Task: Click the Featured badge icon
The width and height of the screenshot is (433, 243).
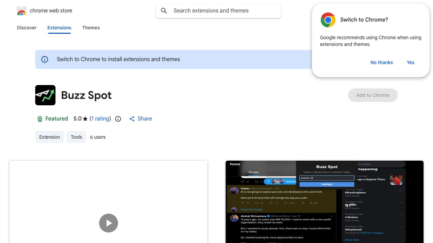Action: pyautogui.click(x=40, y=119)
